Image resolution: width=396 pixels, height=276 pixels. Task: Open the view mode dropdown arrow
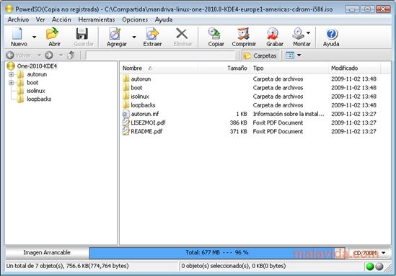pyautogui.click(x=299, y=55)
